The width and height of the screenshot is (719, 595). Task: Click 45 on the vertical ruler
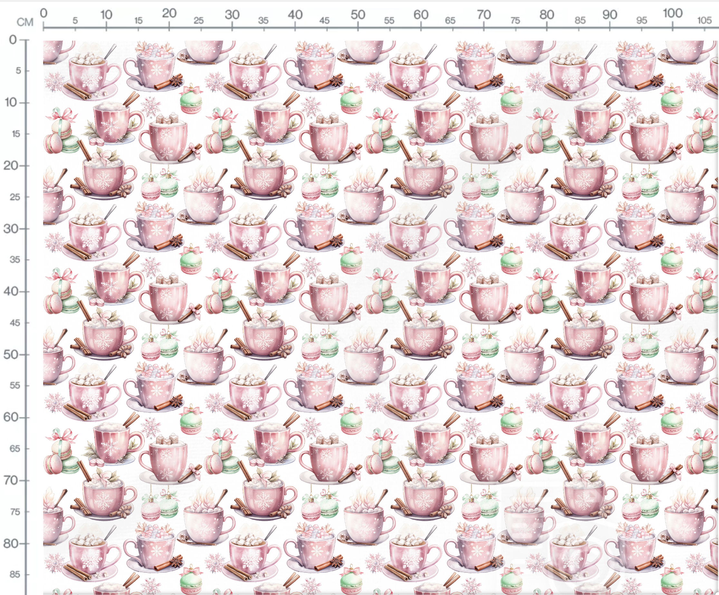tap(15, 323)
